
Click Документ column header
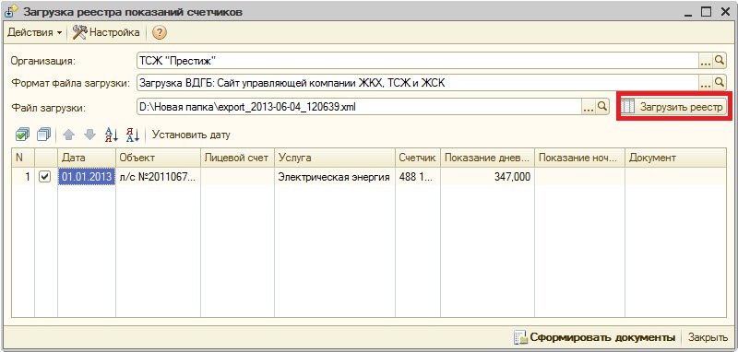coord(675,158)
